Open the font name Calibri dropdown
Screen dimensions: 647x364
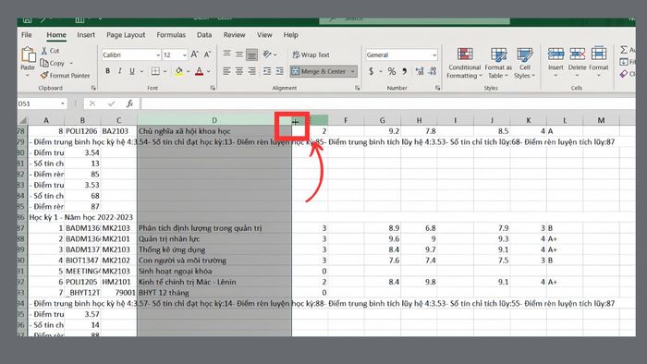[x=158, y=55]
